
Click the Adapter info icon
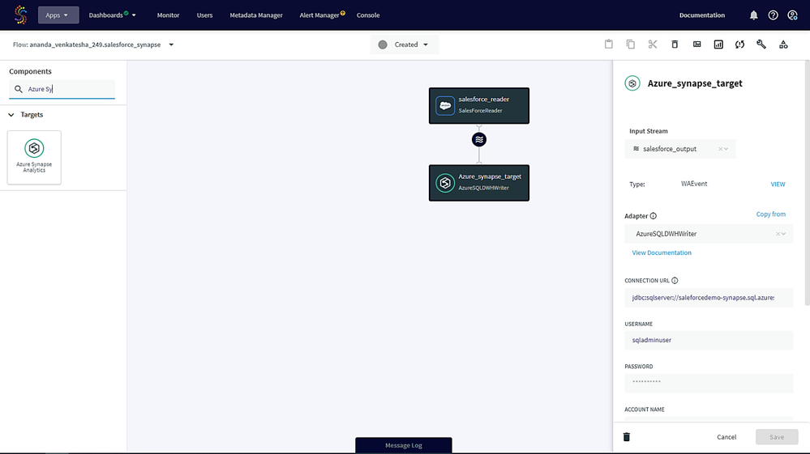pyautogui.click(x=654, y=216)
